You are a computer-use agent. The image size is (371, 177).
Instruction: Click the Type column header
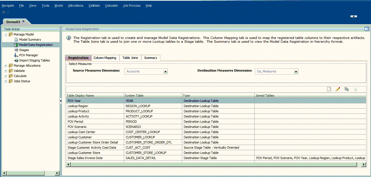218,96
